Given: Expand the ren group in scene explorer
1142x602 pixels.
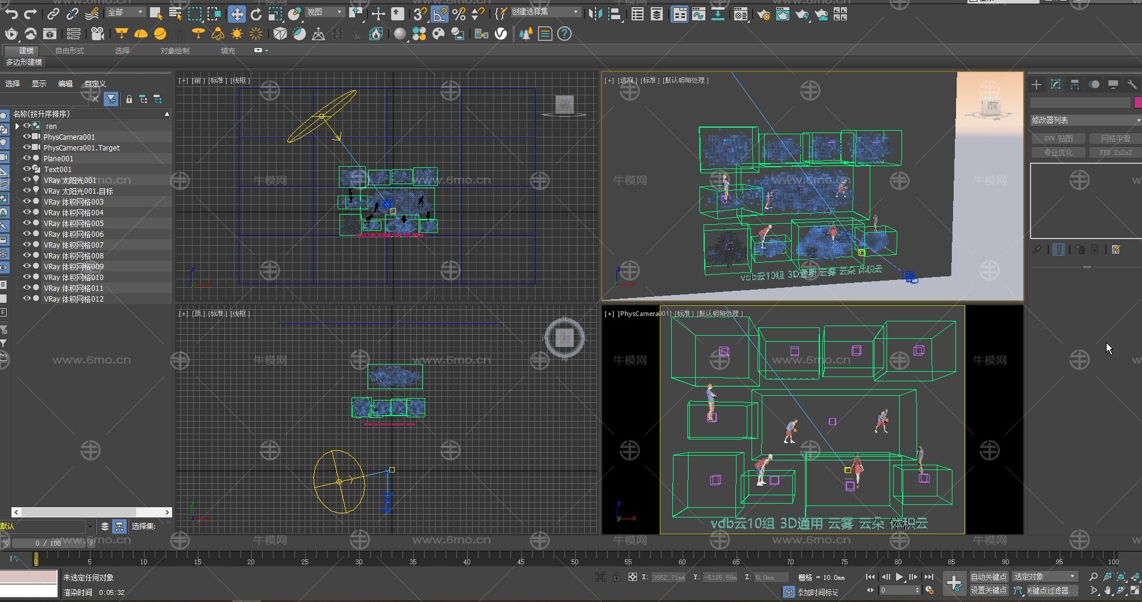Looking at the screenshot, I should [x=17, y=126].
